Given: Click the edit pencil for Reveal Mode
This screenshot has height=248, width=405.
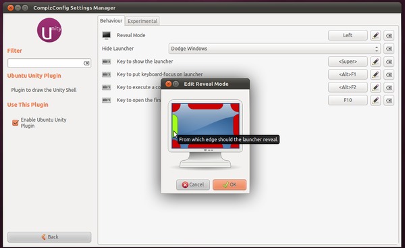Looking at the screenshot, I should click(x=375, y=35).
